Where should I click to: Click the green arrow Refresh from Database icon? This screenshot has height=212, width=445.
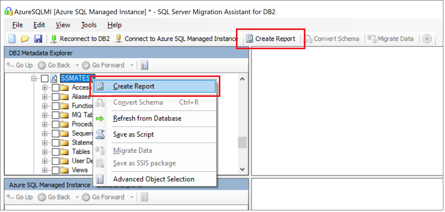[x=100, y=118]
